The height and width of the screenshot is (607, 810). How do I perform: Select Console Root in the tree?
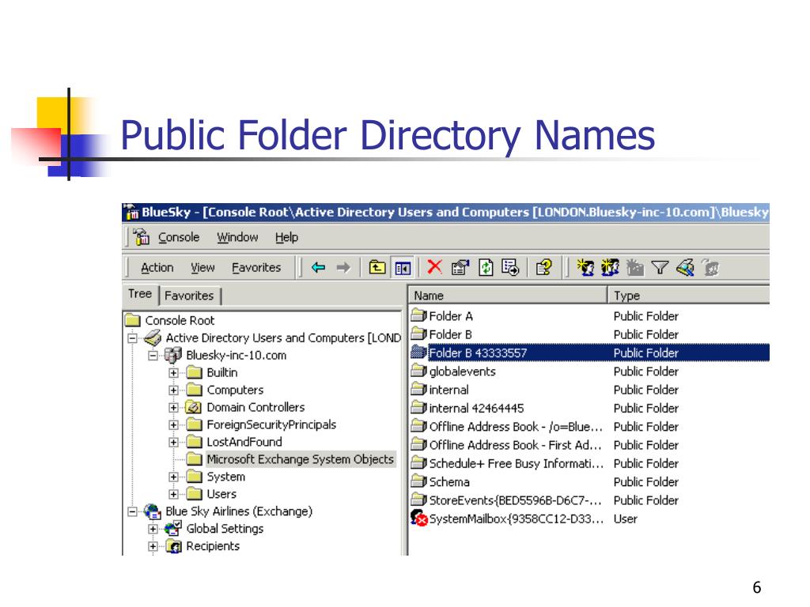click(x=180, y=321)
